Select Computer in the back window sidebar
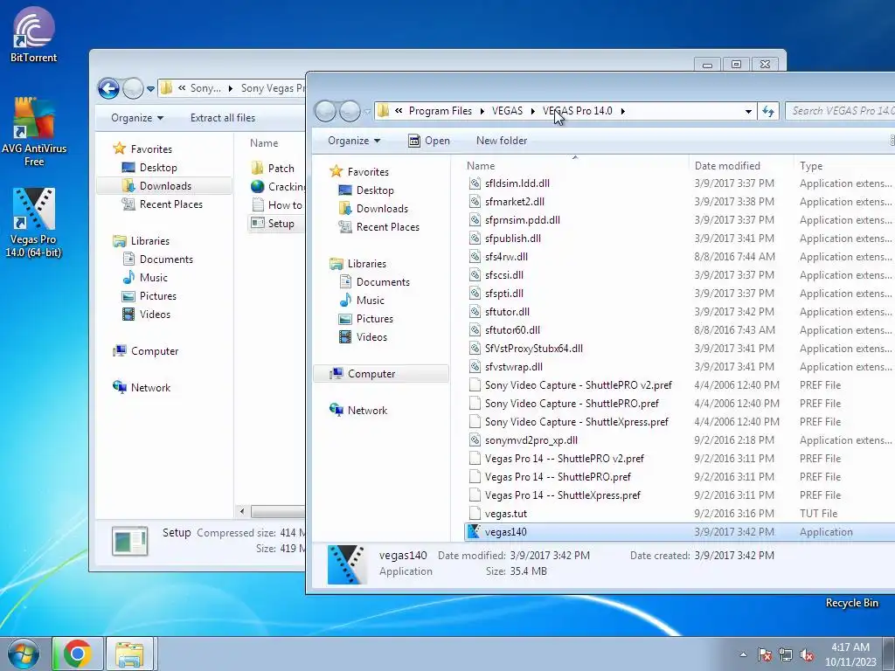The width and height of the screenshot is (895, 671). (x=154, y=351)
